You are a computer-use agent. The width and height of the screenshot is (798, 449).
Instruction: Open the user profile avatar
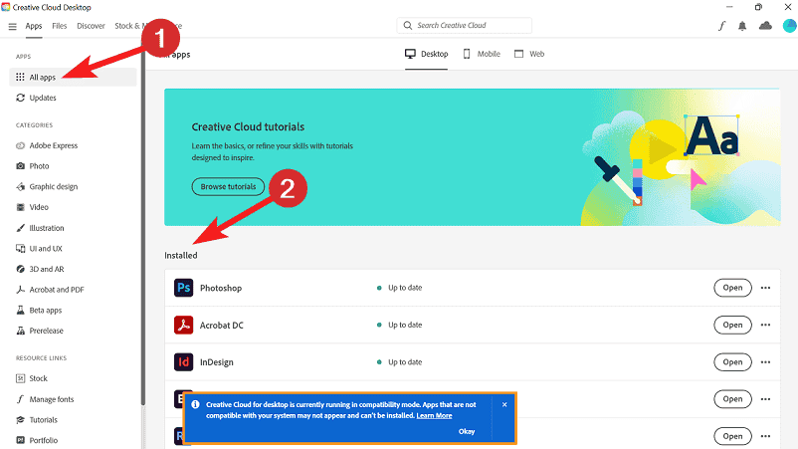click(789, 26)
